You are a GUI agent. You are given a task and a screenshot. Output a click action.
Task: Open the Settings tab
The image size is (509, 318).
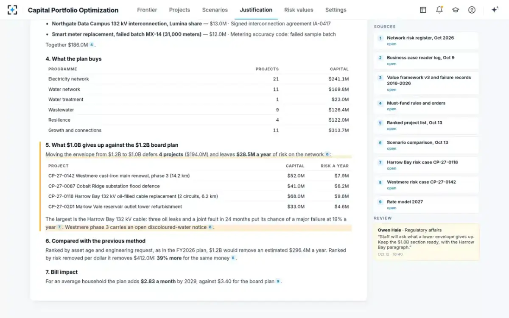(x=336, y=10)
